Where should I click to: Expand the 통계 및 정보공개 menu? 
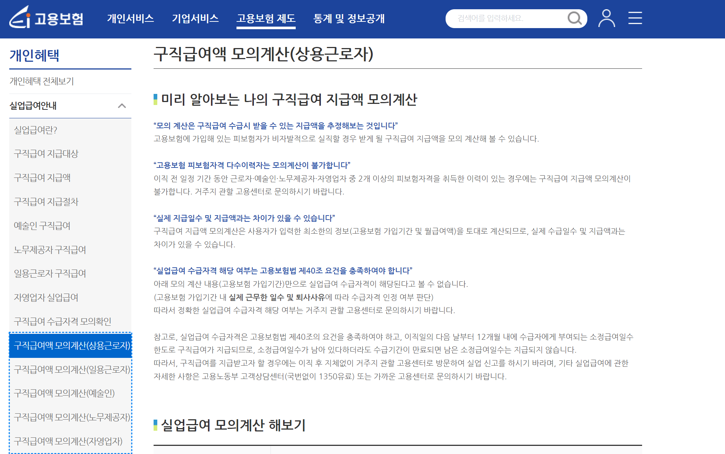point(349,18)
